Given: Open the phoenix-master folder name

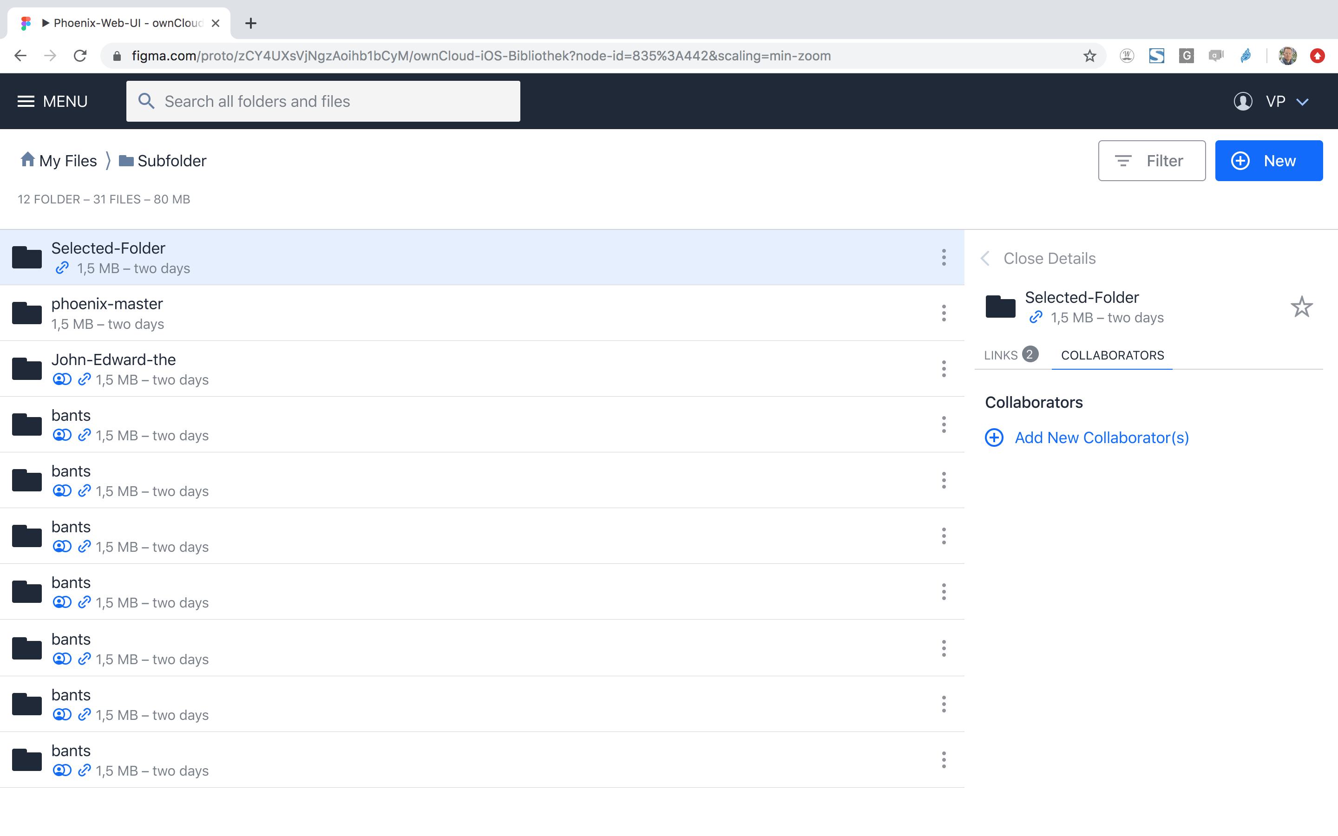Looking at the screenshot, I should (107, 304).
